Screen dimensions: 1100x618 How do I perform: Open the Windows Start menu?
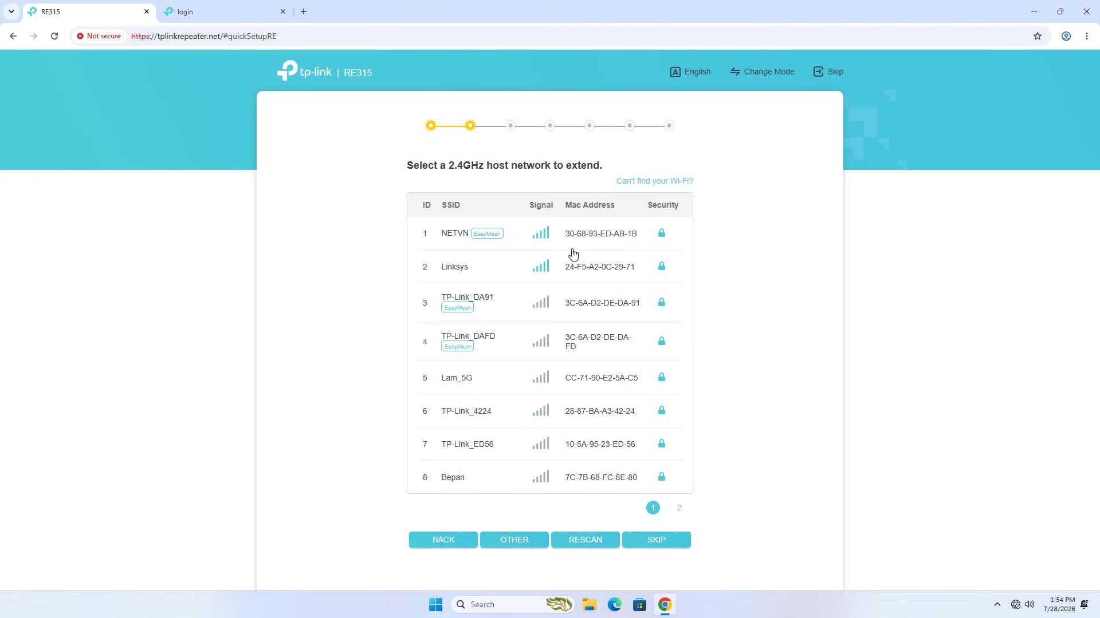click(435, 604)
